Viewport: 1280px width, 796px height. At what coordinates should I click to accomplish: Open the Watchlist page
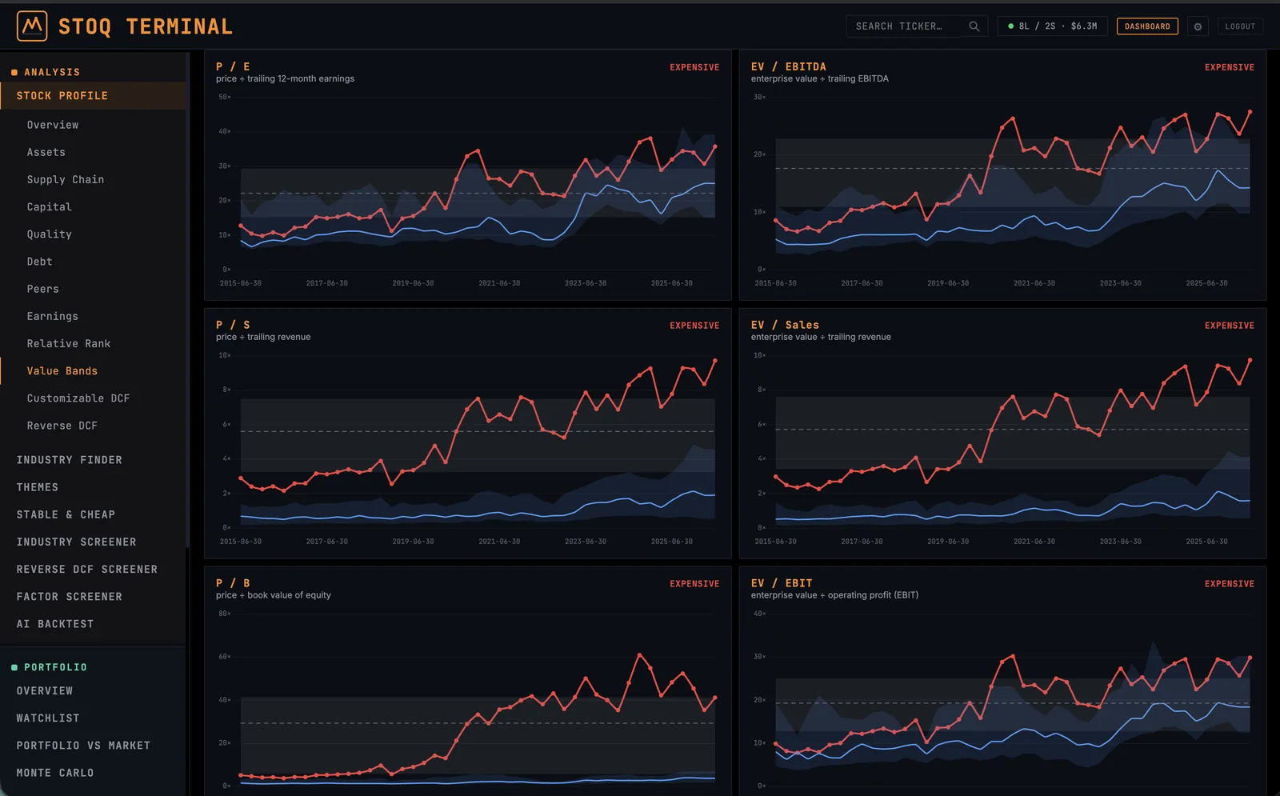pyautogui.click(x=48, y=718)
